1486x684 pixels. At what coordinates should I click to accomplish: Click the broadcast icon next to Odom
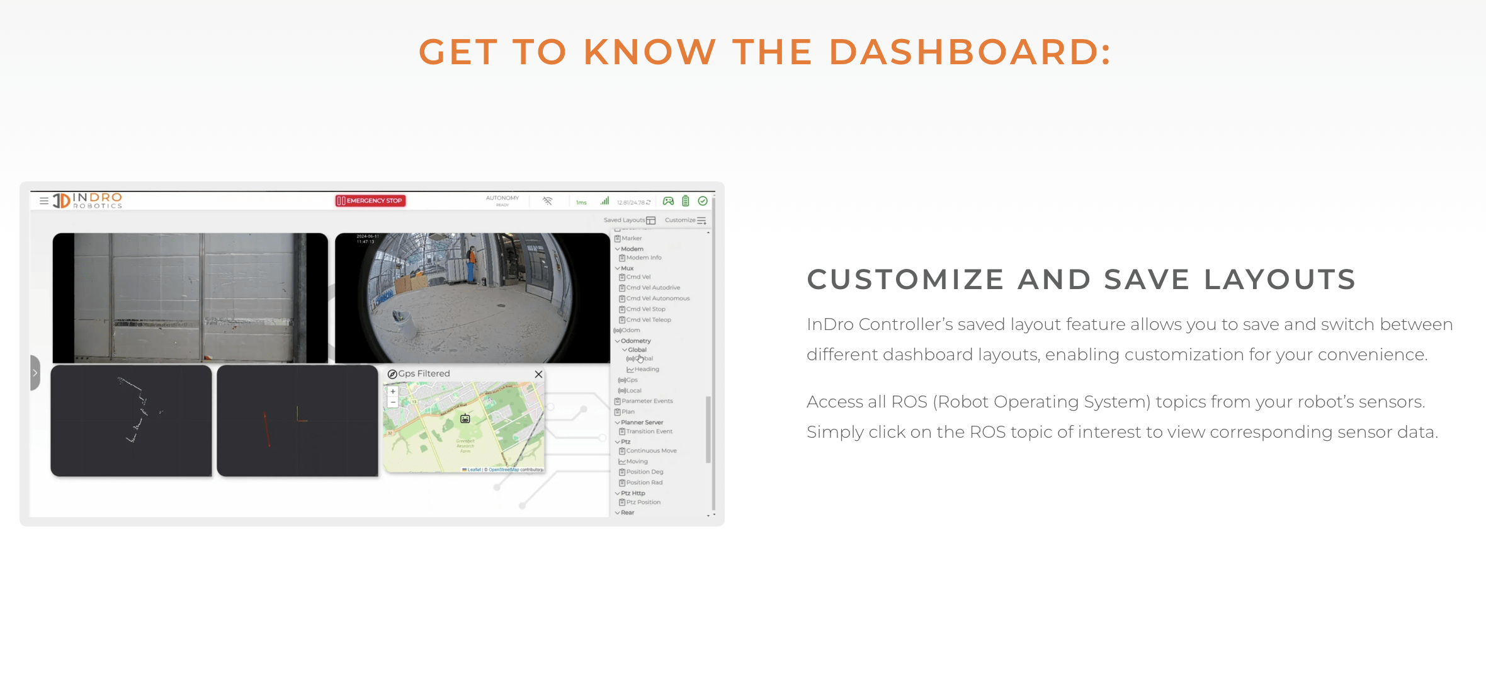coord(618,330)
